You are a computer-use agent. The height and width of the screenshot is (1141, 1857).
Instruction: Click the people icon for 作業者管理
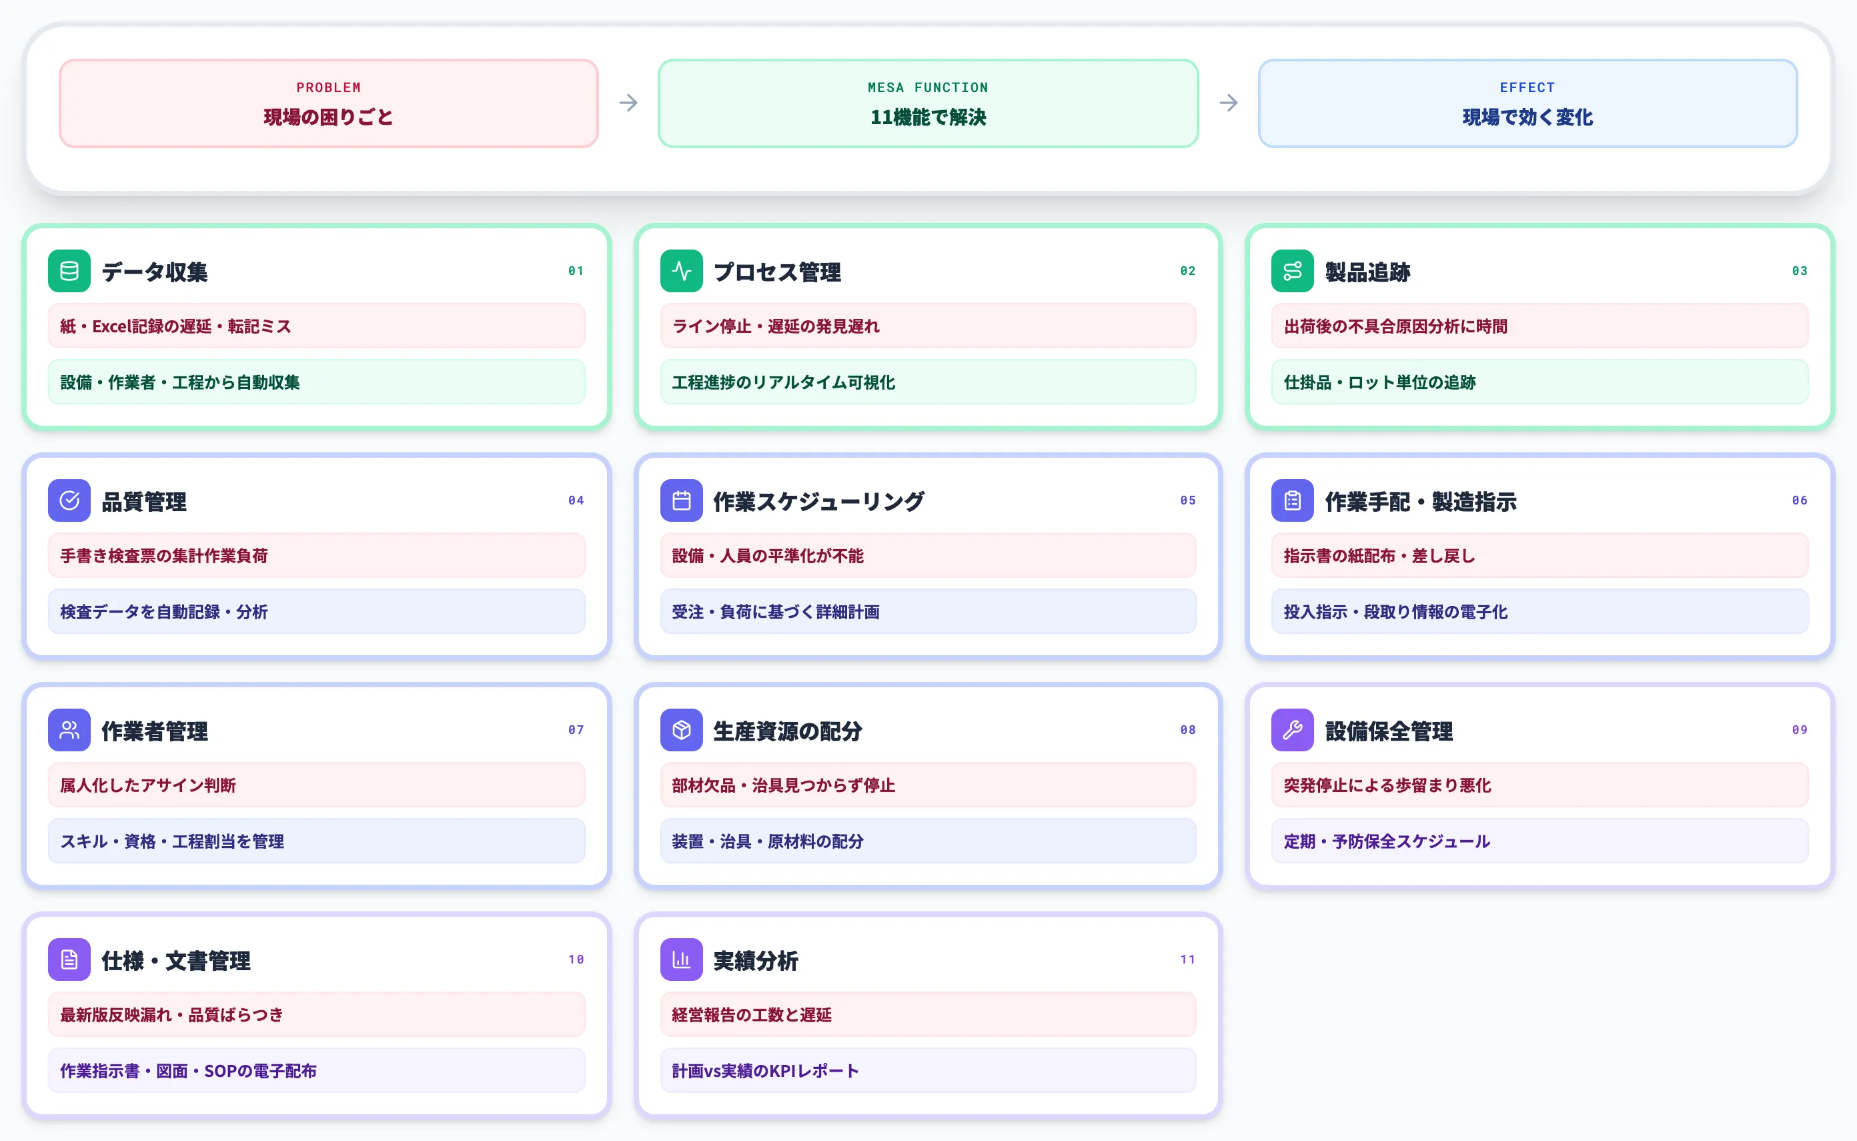(69, 730)
